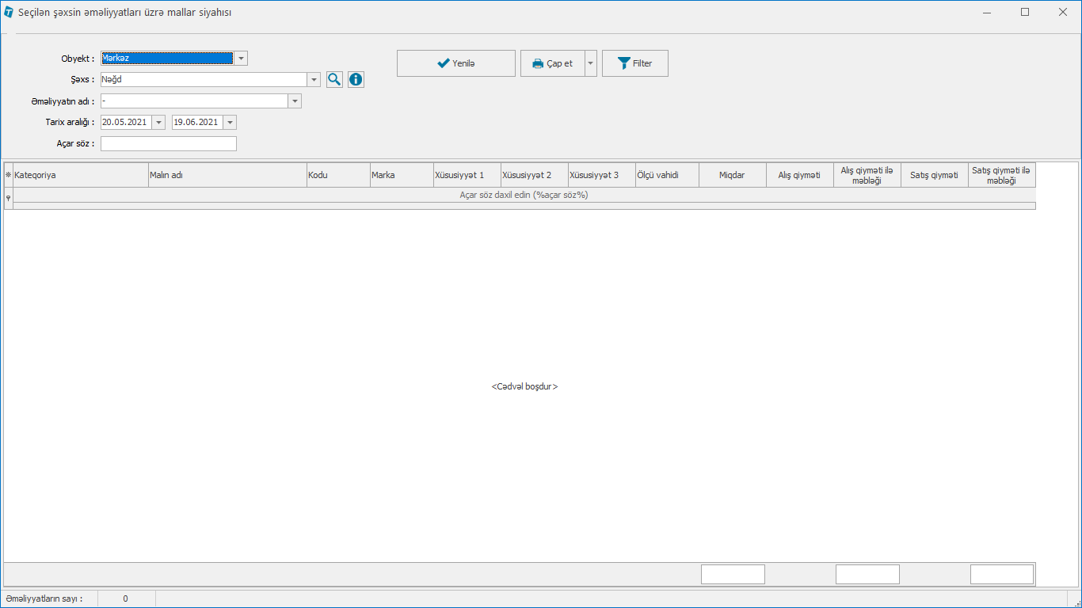This screenshot has width=1082, height=608.
Task: Click the Marka column header
Action: tap(402, 175)
